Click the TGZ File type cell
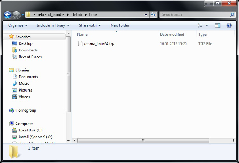Viewport: 239px width, 163px height. pos(205,44)
